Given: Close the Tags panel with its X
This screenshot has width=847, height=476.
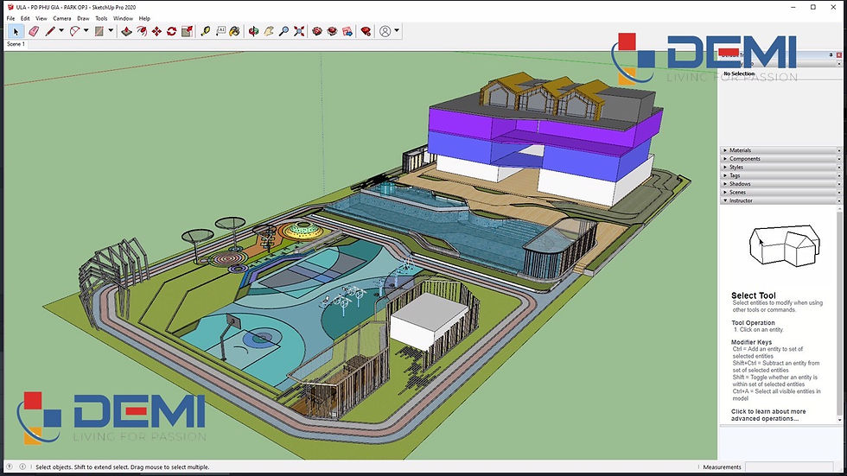Looking at the screenshot, I should 839,175.
